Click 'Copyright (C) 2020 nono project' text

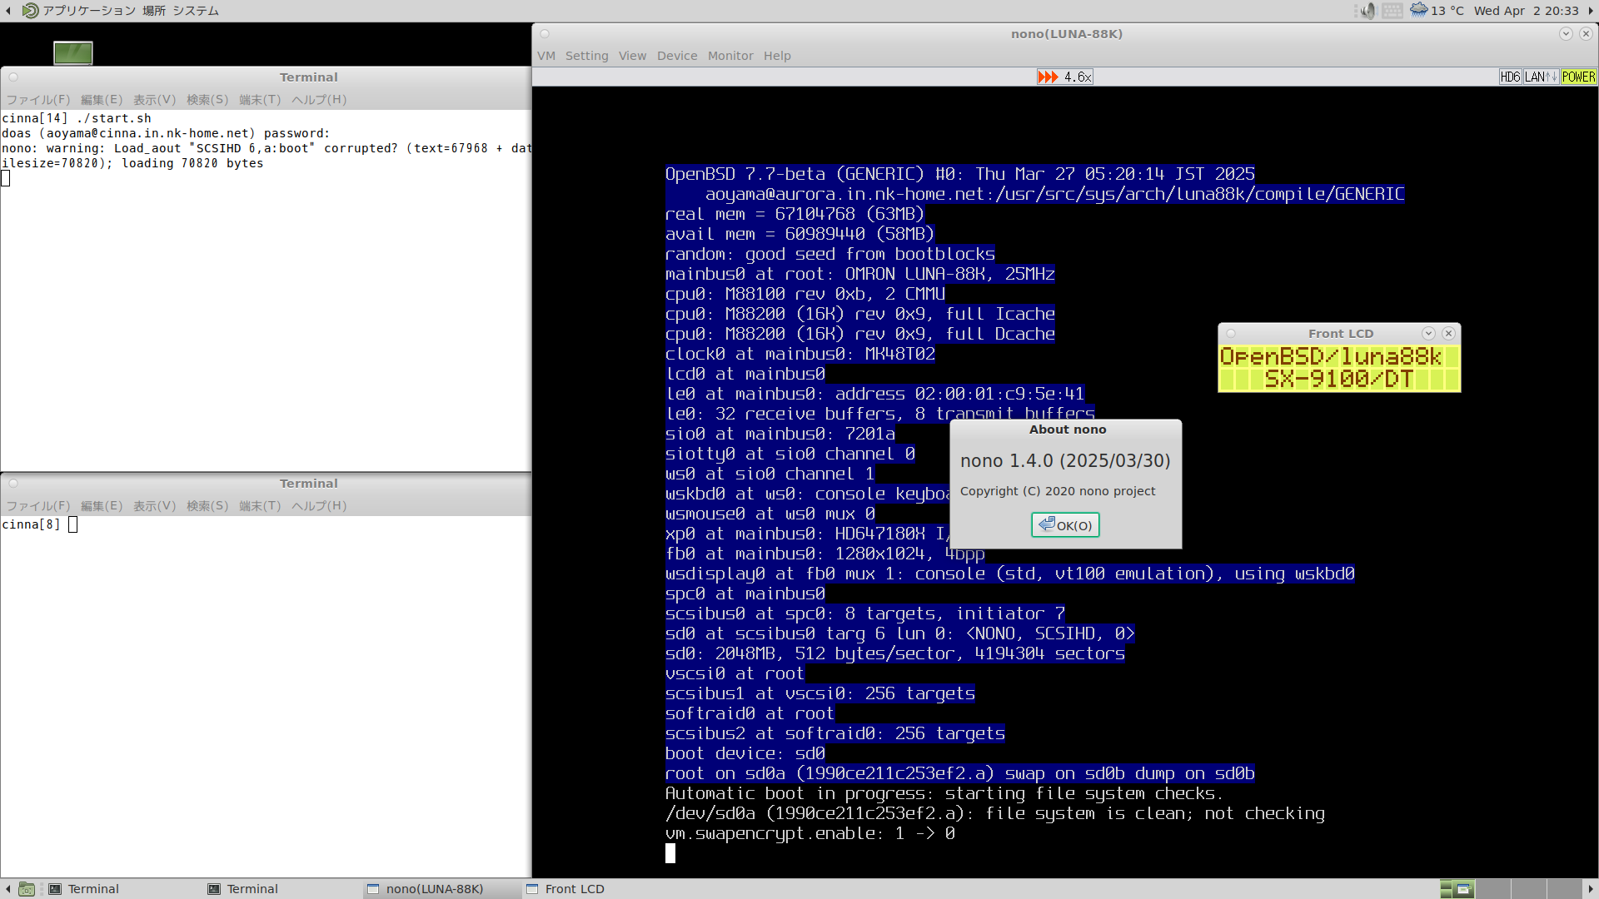[x=1058, y=491]
